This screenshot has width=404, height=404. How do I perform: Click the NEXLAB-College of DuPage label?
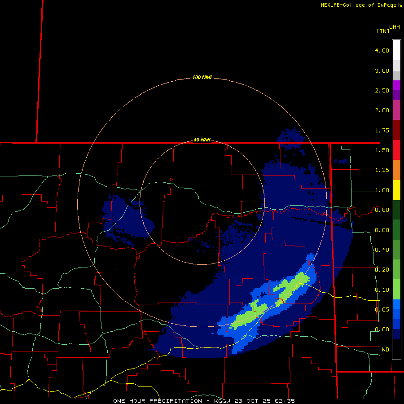pyautogui.click(x=359, y=5)
